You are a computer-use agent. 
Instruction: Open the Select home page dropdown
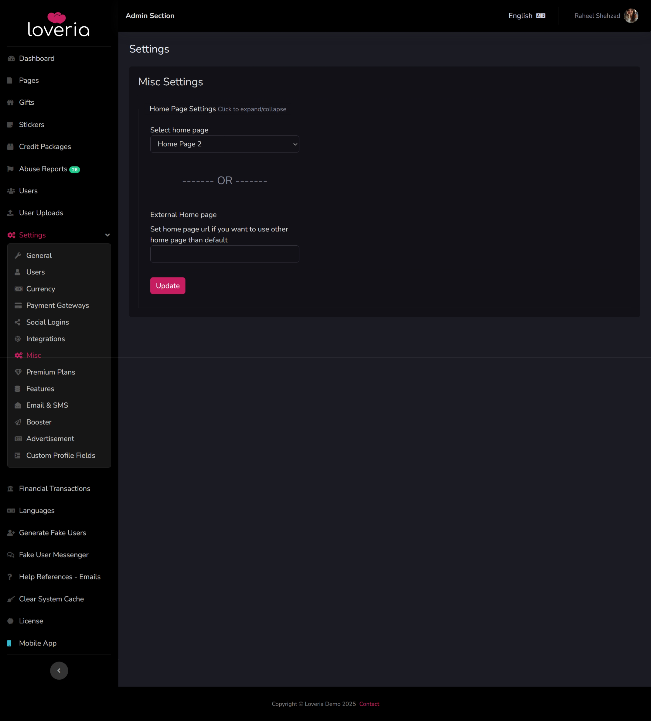pyautogui.click(x=224, y=144)
